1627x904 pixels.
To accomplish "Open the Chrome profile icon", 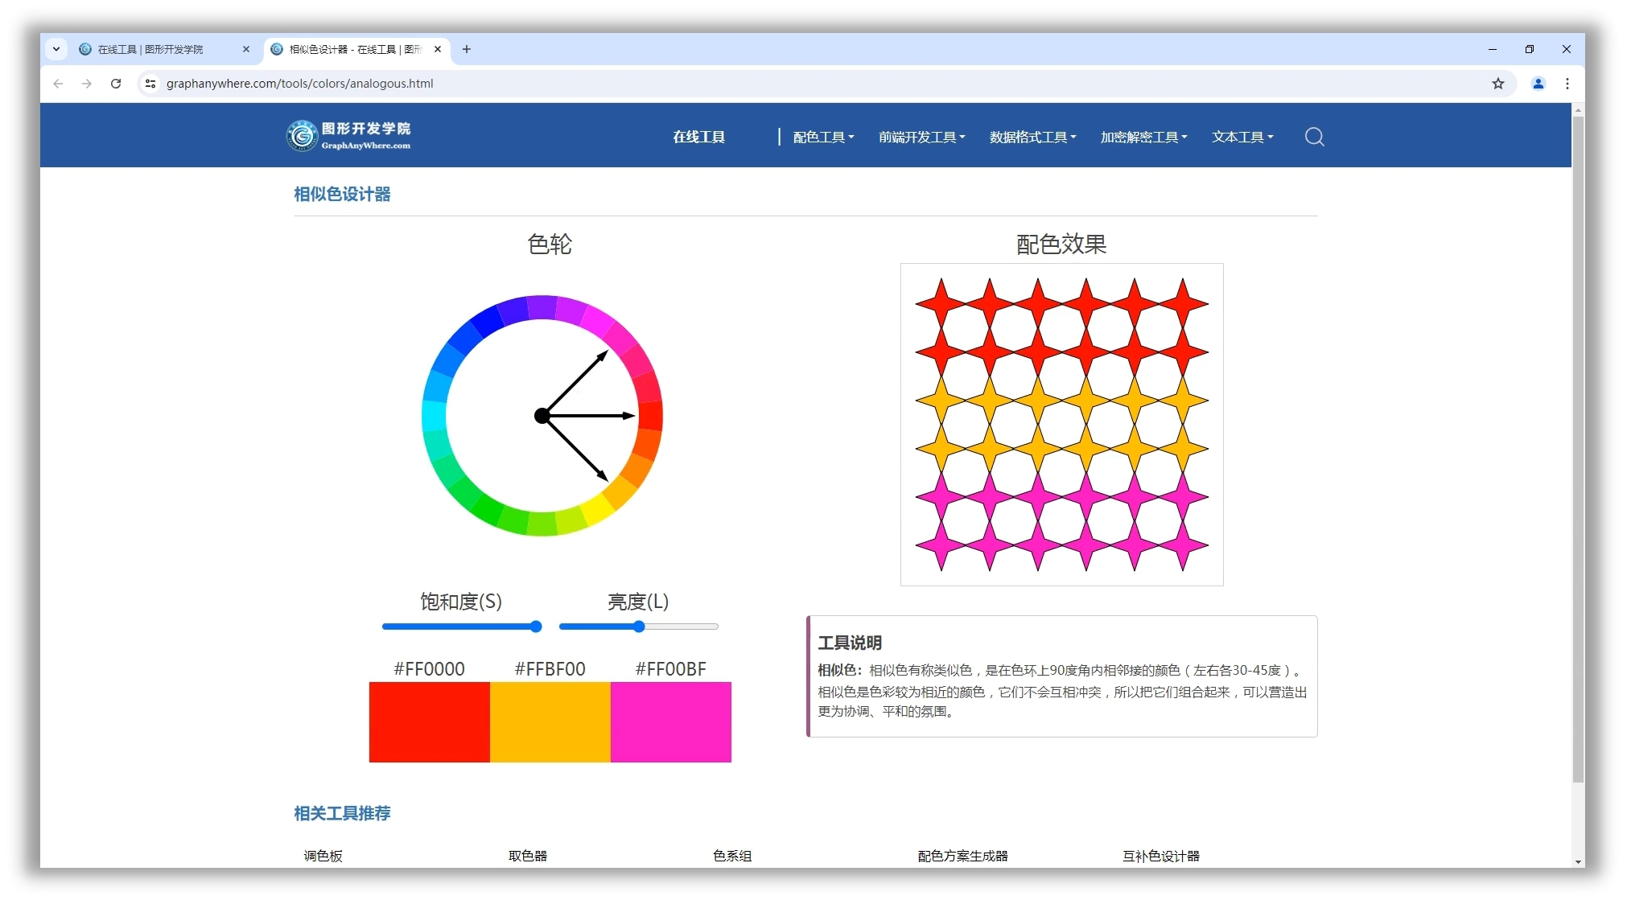I will pos(1538,84).
